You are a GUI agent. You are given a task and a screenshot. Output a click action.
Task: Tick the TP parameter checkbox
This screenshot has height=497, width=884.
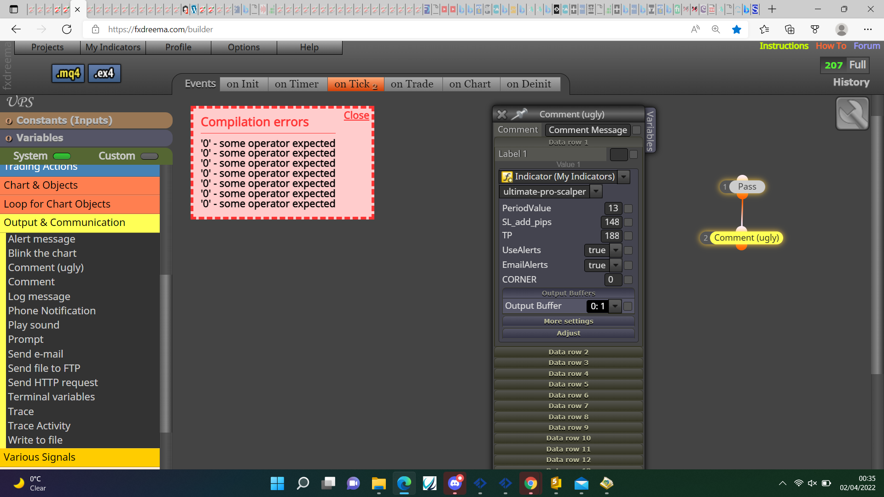(628, 236)
